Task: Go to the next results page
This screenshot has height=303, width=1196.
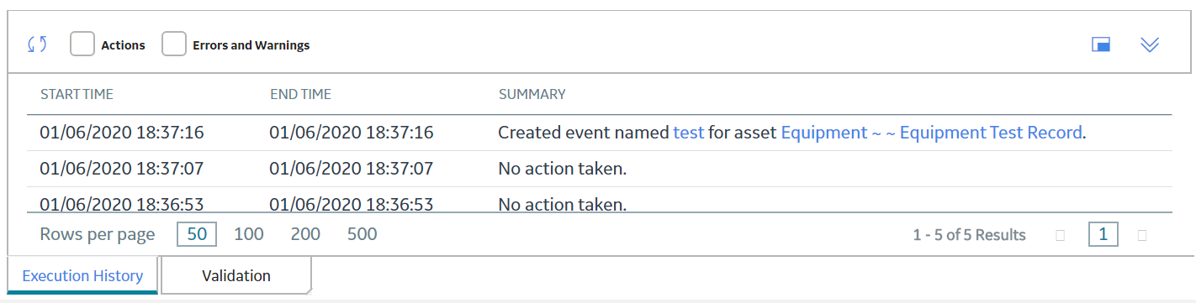Action: (1142, 235)
